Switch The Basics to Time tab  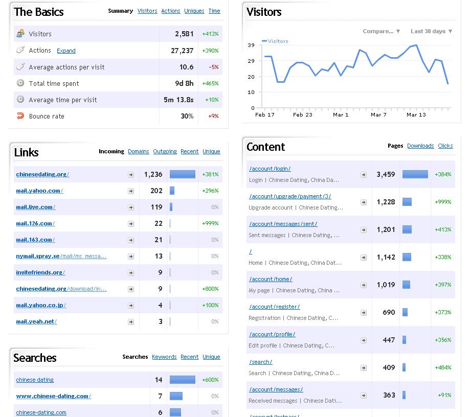pyautogui.click(x=214, y=11)
